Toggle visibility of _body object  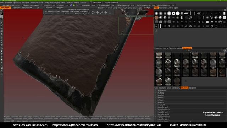pyautogui.click(x=156, y=93)
